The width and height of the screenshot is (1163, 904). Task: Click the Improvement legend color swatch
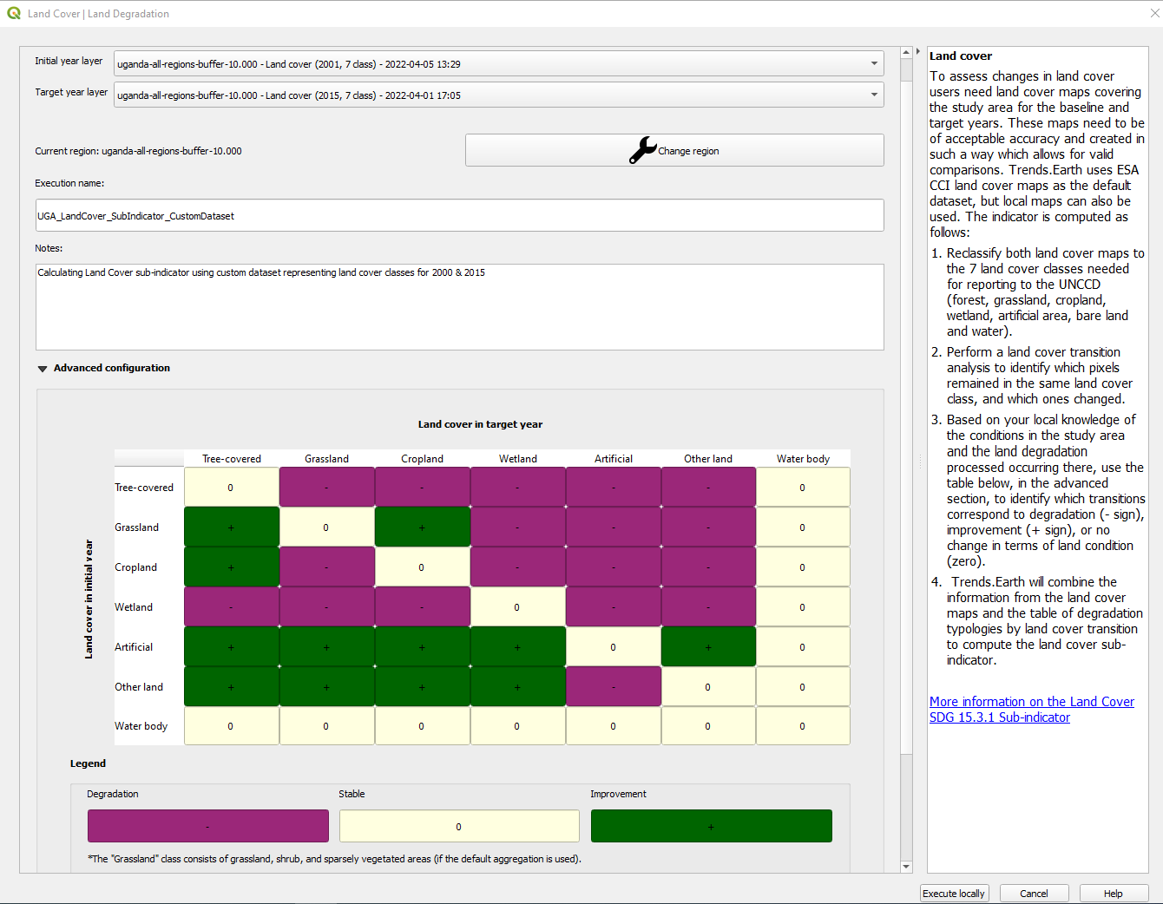click(711, 826)
